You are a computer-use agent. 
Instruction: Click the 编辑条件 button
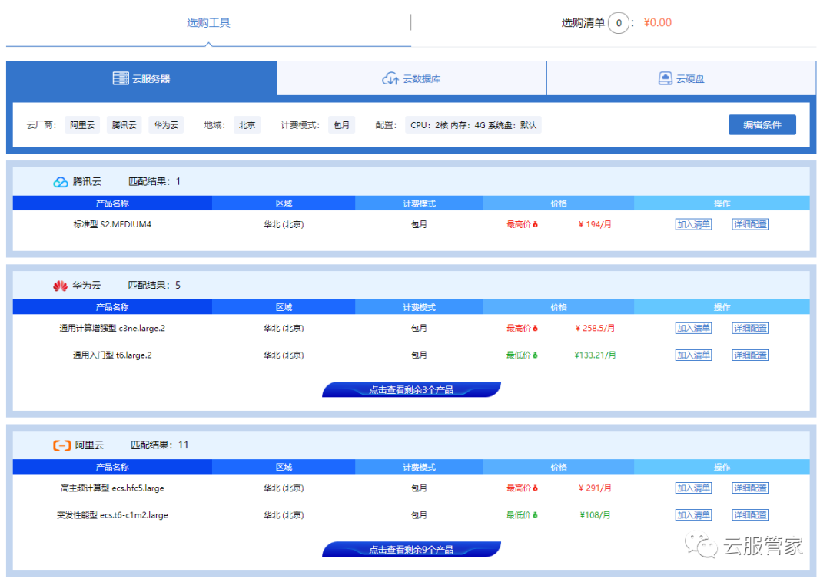tap(762, 124)
